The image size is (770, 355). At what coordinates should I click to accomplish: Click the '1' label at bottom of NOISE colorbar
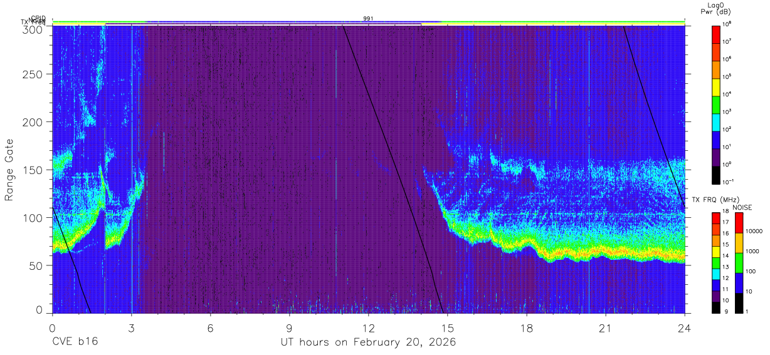click(747, 311)
